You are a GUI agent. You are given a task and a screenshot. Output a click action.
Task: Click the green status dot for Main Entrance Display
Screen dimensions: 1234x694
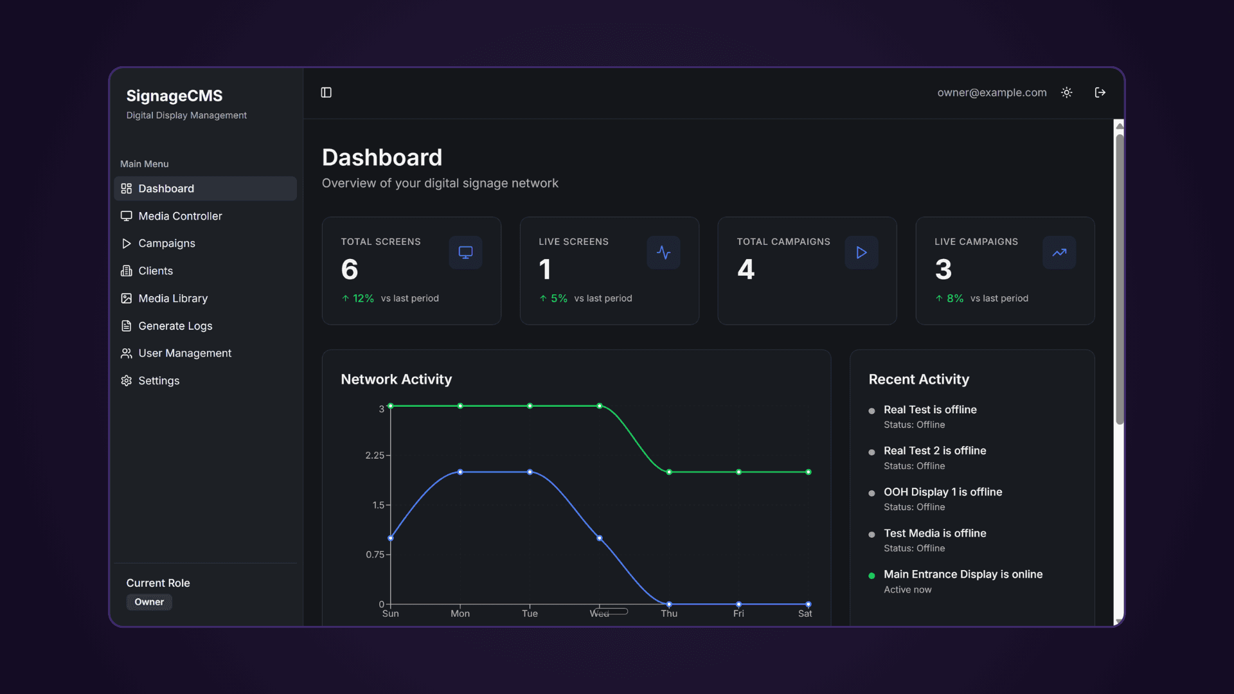pos(872,575)
